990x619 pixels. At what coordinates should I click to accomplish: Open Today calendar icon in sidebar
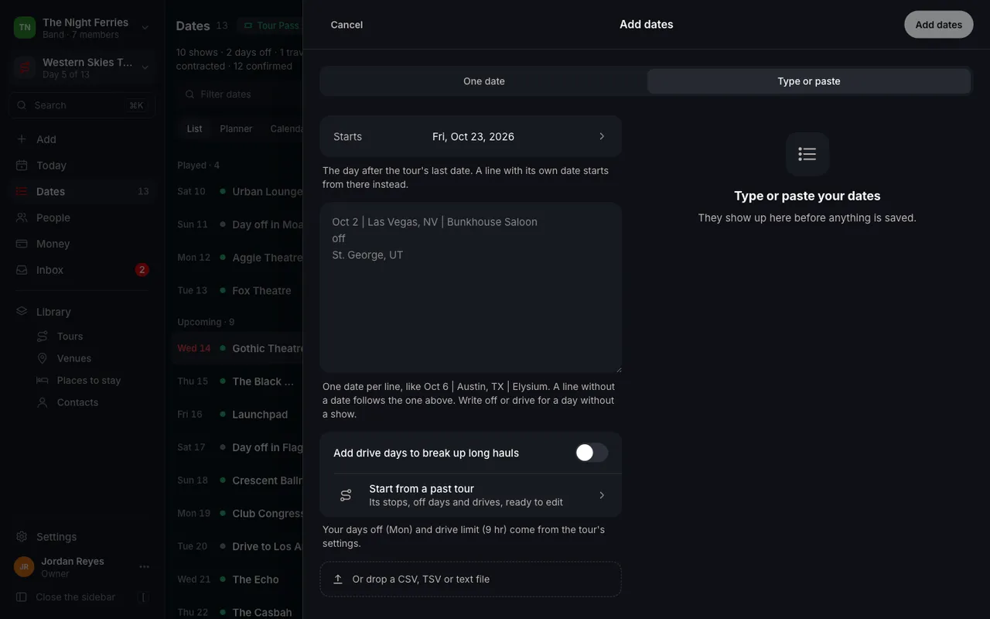pyautogui.click(x=22, y=166)
